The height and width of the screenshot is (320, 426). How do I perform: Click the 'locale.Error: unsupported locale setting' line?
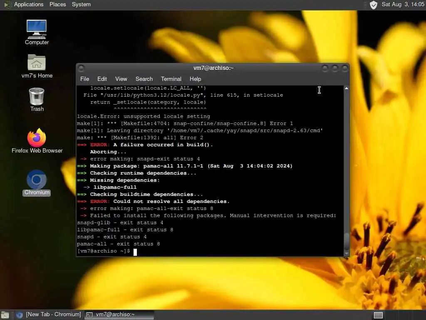pyautogui.click(x=144, y=117)
